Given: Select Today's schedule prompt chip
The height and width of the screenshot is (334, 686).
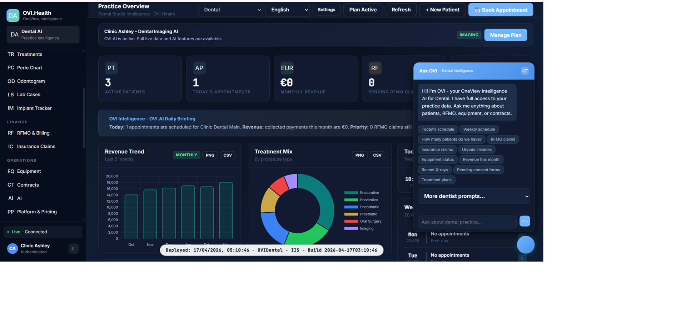Looking at the screenshot, I should [438, 129].
